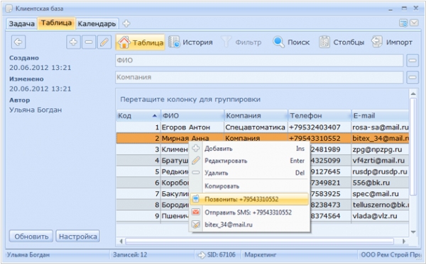Sort by Код column header
426x264 pixels.
[x=138, y=116]
